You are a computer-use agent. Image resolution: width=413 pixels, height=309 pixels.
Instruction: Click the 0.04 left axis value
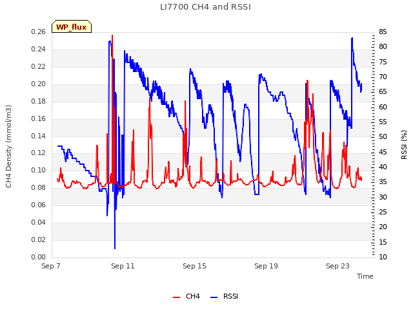pos(39,222)
